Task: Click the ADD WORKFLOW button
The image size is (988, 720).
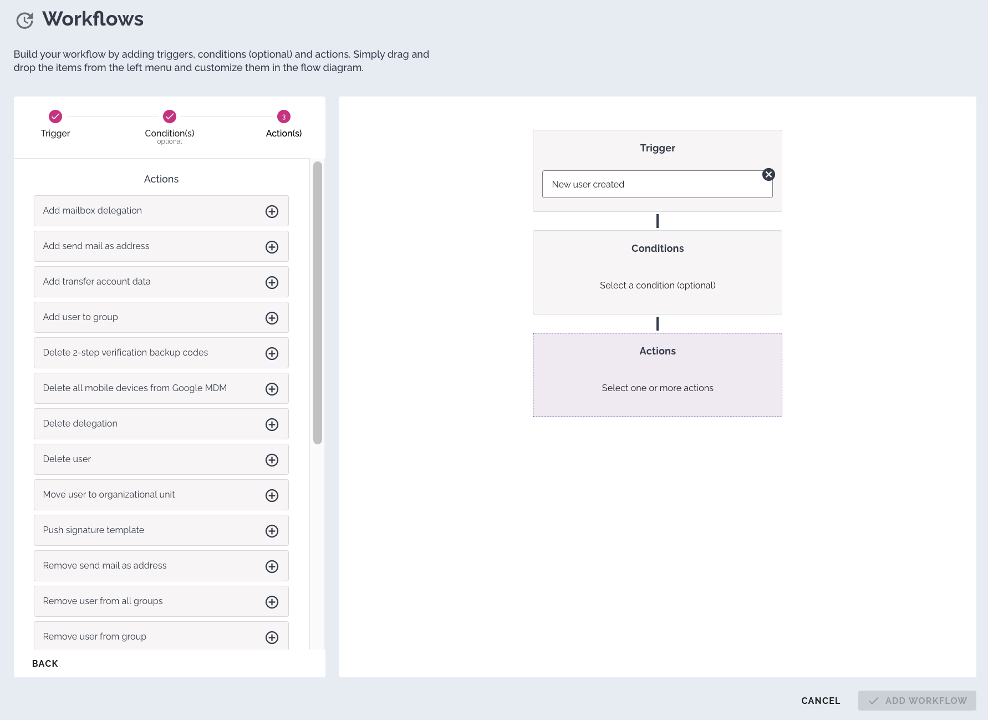Action: tap(917, 701)
